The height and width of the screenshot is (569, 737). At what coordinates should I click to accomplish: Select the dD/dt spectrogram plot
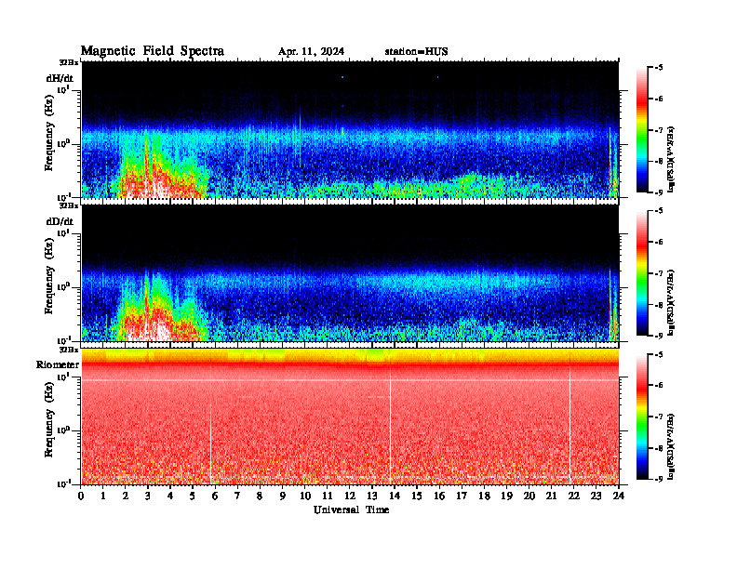click(x=350, y=272)
